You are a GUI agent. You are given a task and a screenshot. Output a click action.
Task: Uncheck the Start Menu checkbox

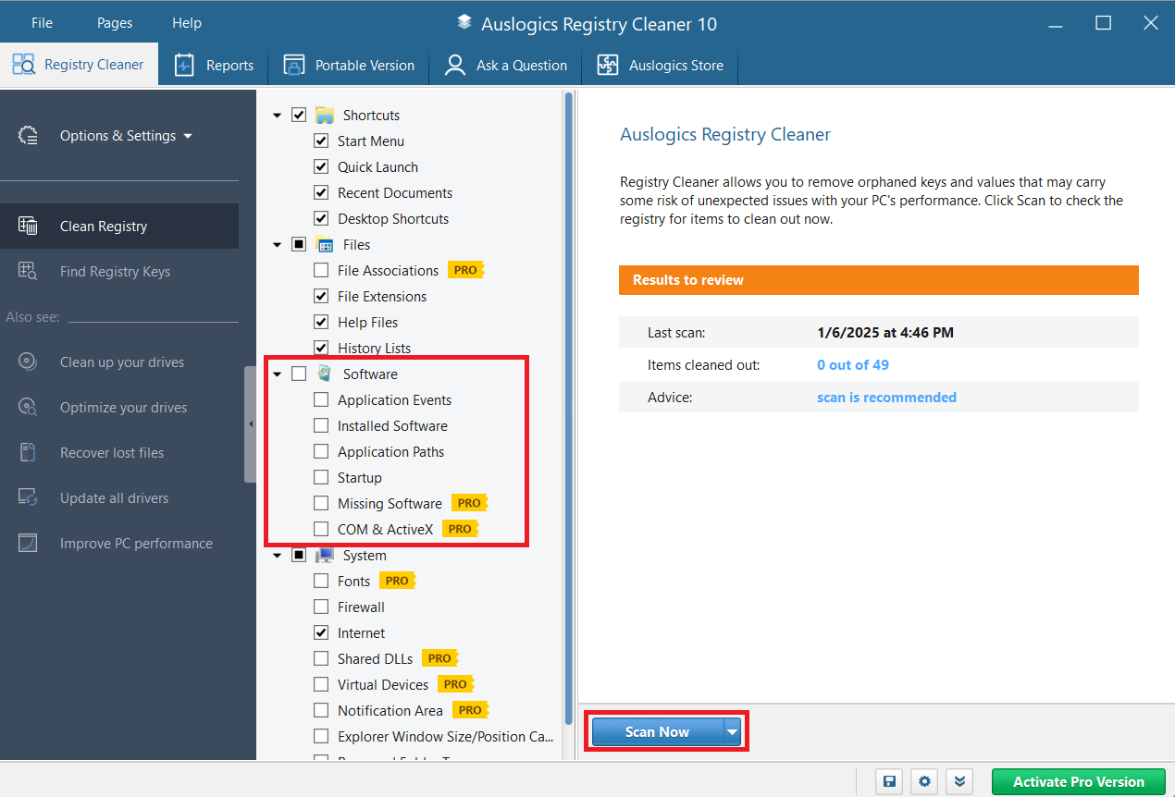point(321,141)
